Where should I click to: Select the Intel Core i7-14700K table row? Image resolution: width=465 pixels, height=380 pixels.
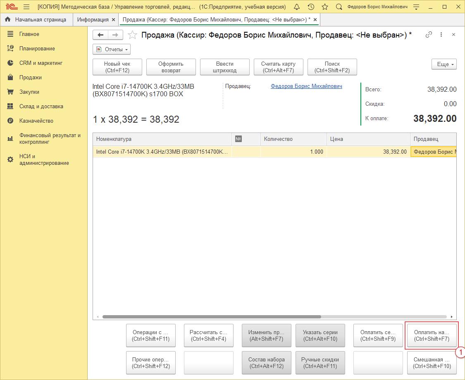click(x=162, y=152)
